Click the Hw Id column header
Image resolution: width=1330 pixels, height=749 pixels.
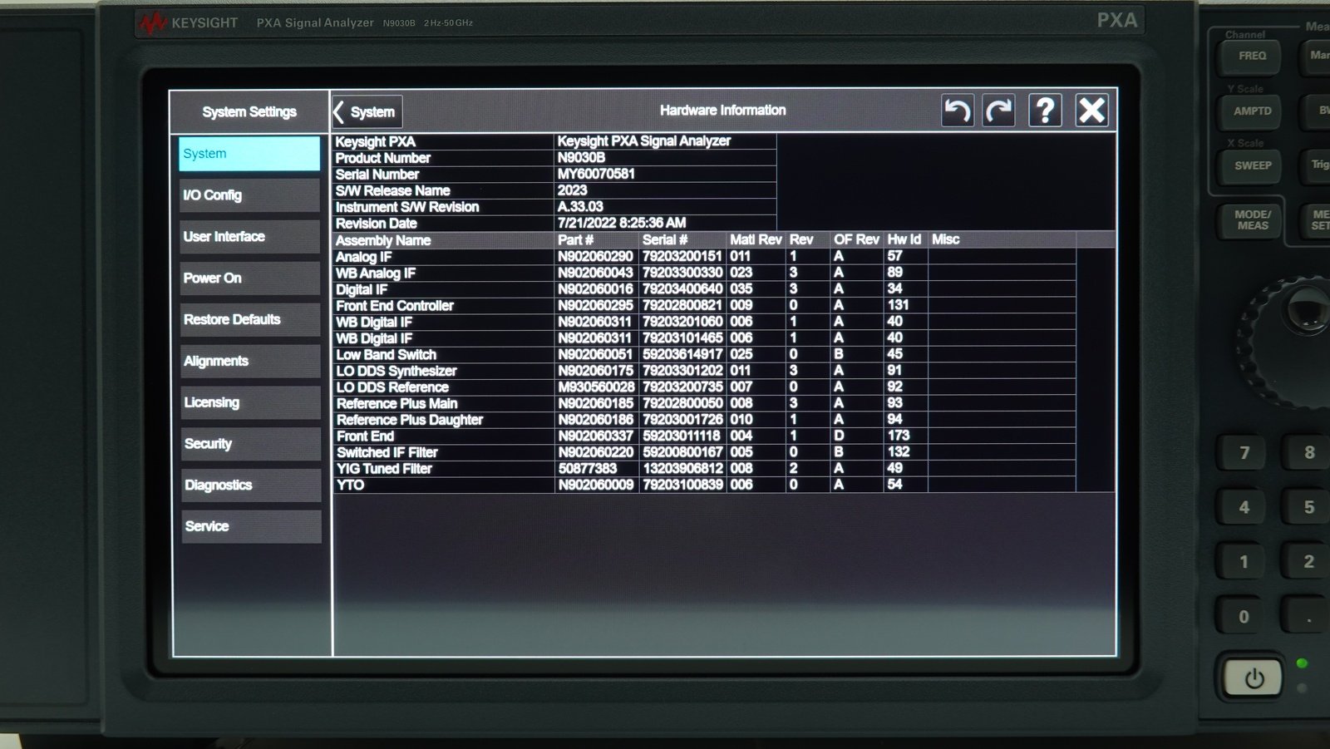click(x=904, y=239)
